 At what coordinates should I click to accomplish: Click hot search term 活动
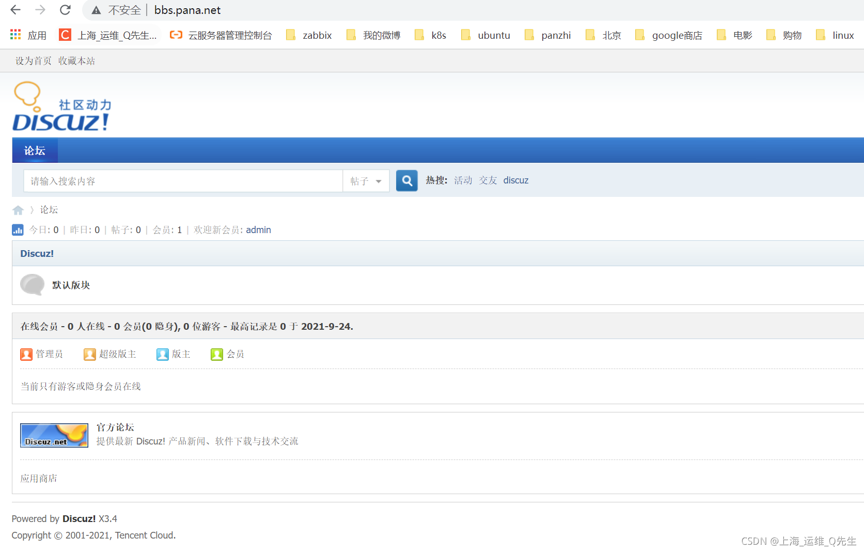click(x=463, y=180)
